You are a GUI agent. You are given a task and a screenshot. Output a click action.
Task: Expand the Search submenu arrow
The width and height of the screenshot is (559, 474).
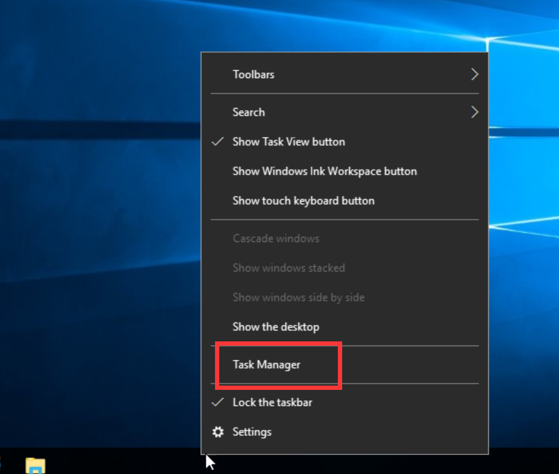(474, 112)
